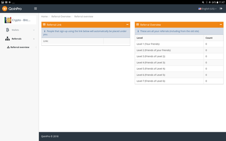Tap the battery status icon
Screen dimensions: 226x141
(218, 2)
